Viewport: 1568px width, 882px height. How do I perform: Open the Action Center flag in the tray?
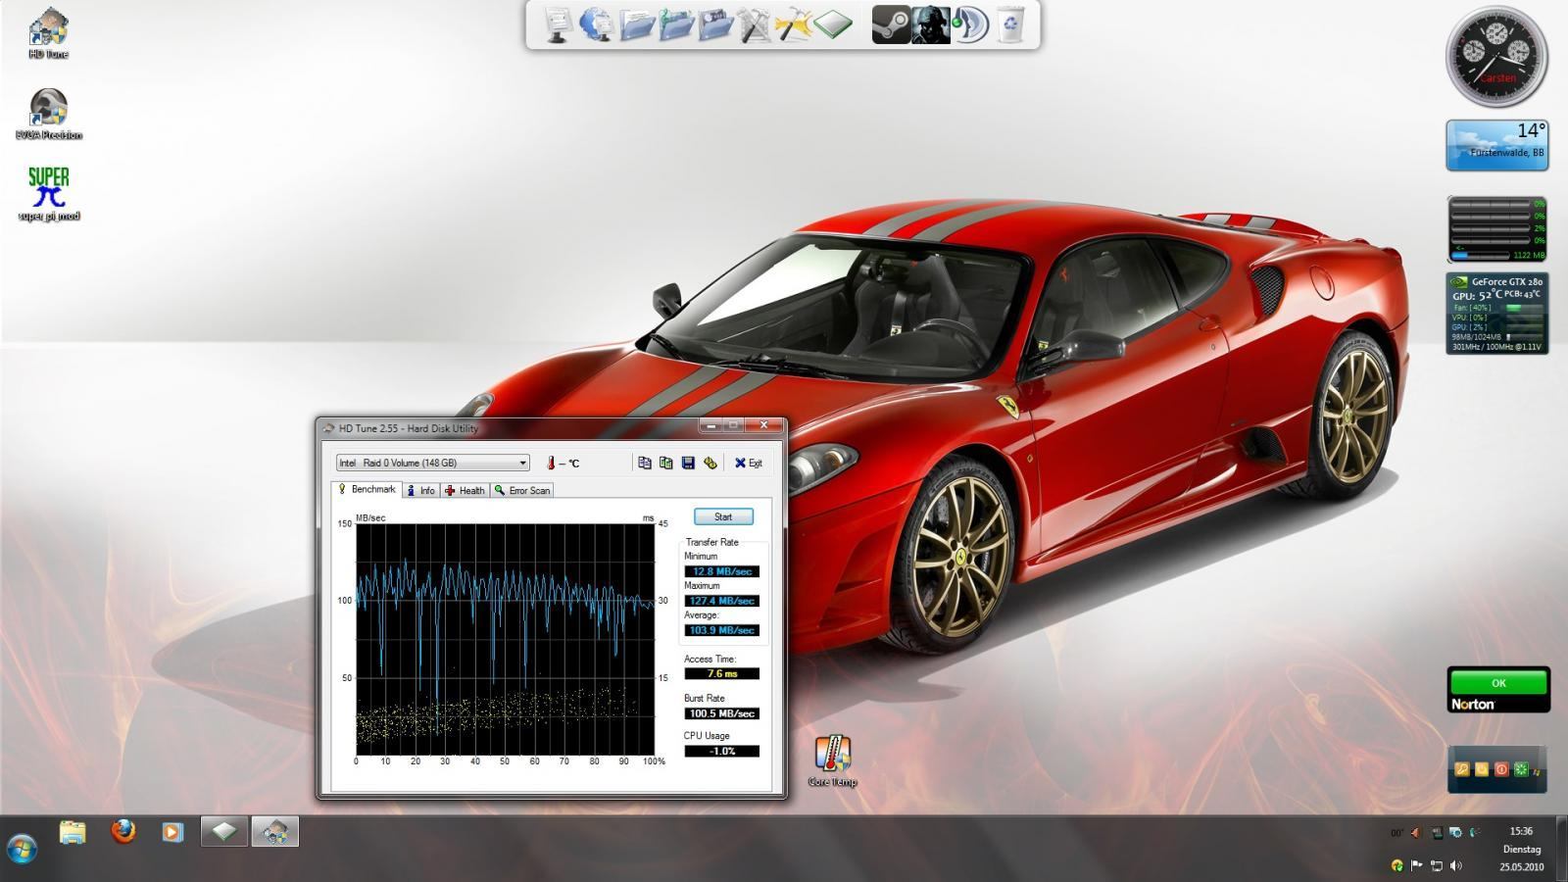pos(1416,865)
